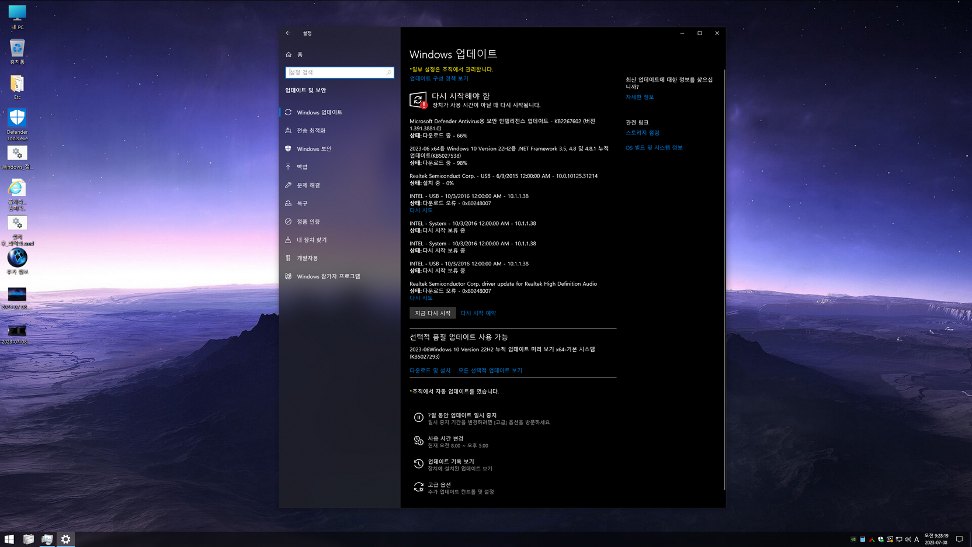The image size is (972, 547).
Task: Open 내 장치 찾기 in the sidebar
Action: click(339, 240)
